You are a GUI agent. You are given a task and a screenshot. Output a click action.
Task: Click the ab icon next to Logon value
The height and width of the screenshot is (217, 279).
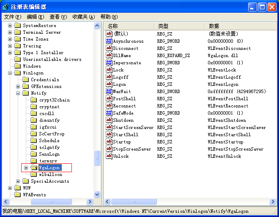pyautogui.click(x=109, y=84)
